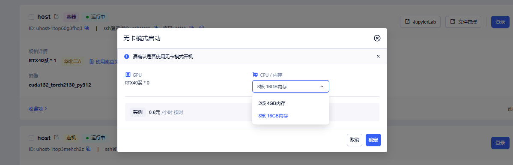The height and width of the screenshot is (165, 513).
Task: Edit the name of the 虚机 host
Action: (x=56, y=138)
